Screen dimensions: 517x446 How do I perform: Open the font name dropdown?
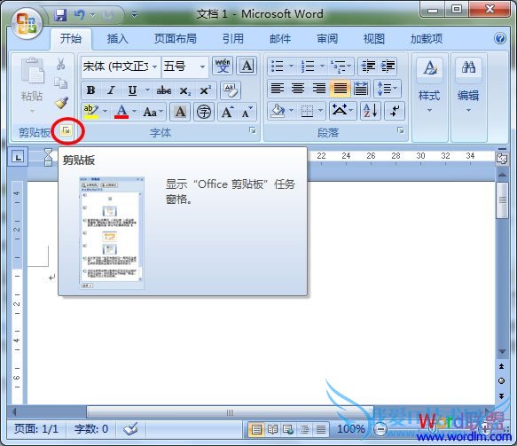click(154, 67)
